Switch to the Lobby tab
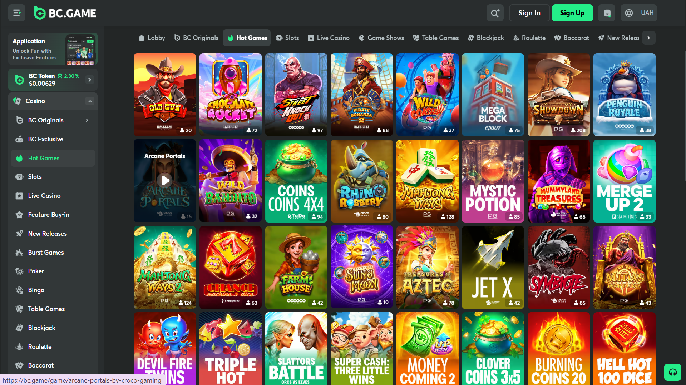 [152, 37]
